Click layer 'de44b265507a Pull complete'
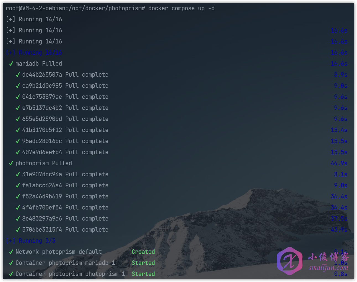 coord(65,75)
